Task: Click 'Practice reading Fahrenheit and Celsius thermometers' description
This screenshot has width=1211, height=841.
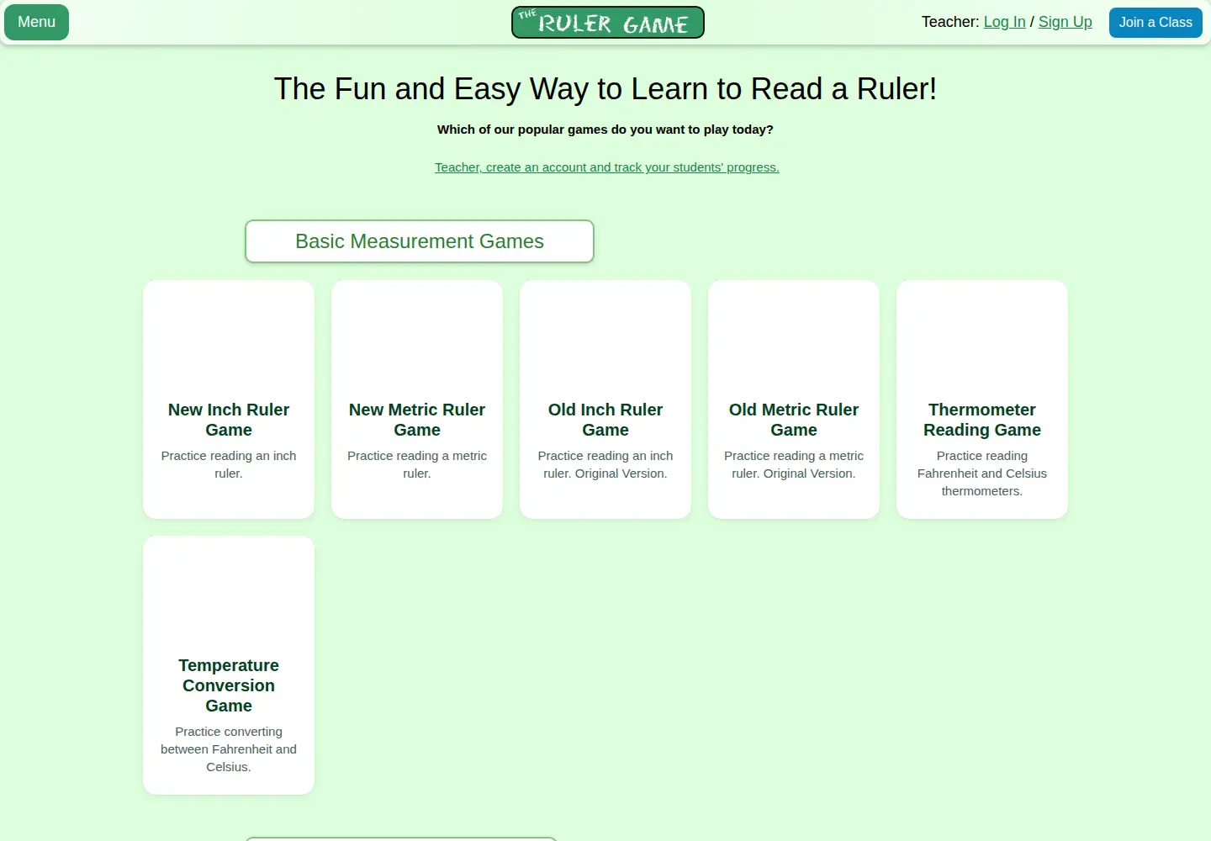Action: point(982,473)
